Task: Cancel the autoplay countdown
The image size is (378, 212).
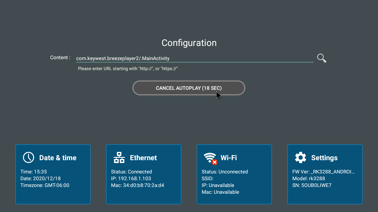Action: click(189, 88)
